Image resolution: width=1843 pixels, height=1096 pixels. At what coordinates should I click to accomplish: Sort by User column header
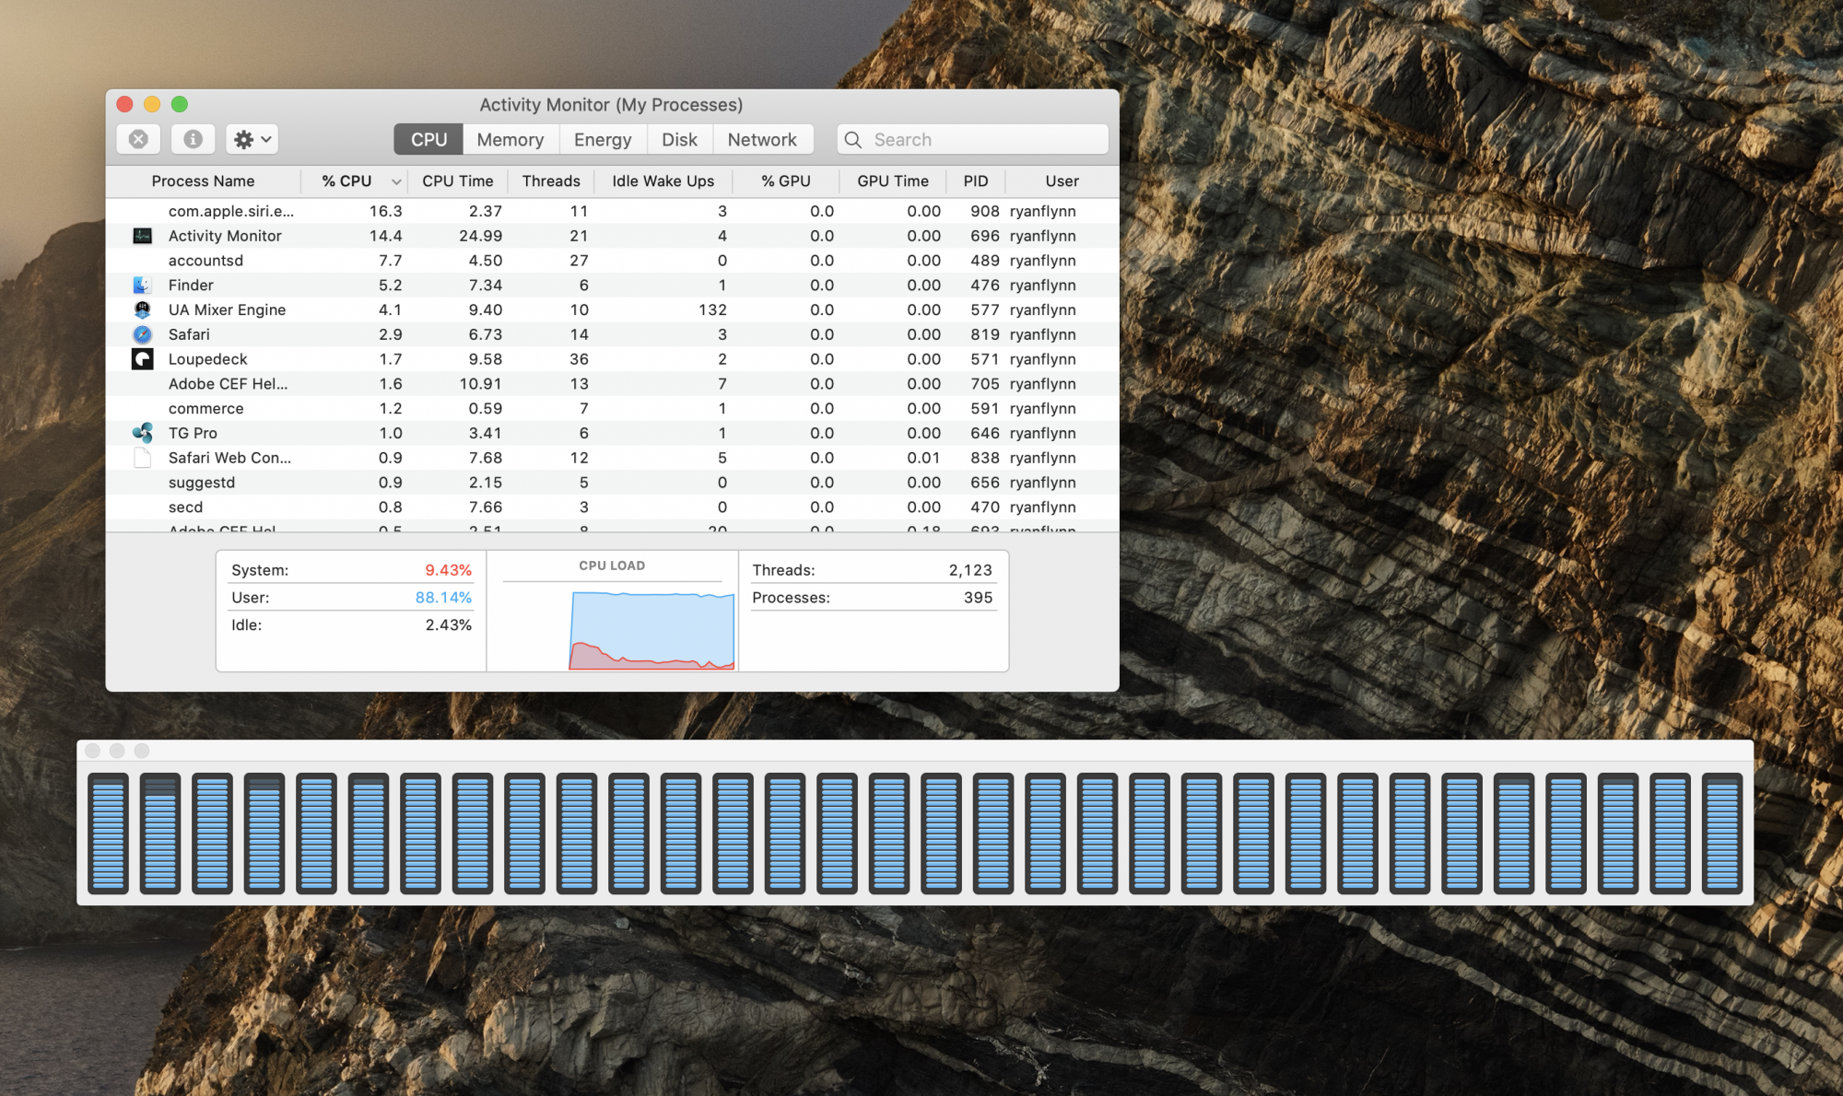click(x=1062, y=181)
